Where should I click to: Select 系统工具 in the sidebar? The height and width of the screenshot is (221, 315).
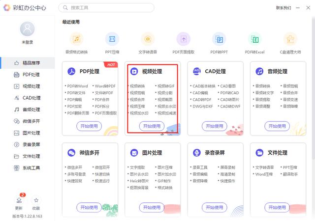point(28,167)
